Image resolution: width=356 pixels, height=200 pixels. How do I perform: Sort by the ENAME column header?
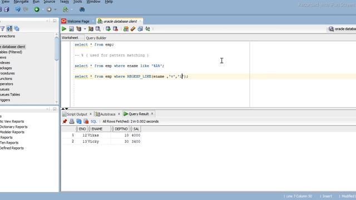(x=99, y=129)
